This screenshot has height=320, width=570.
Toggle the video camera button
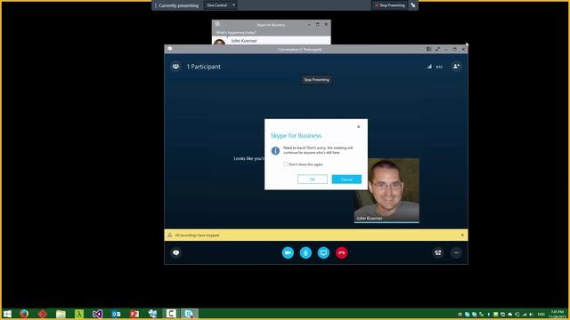pos(288,252)
